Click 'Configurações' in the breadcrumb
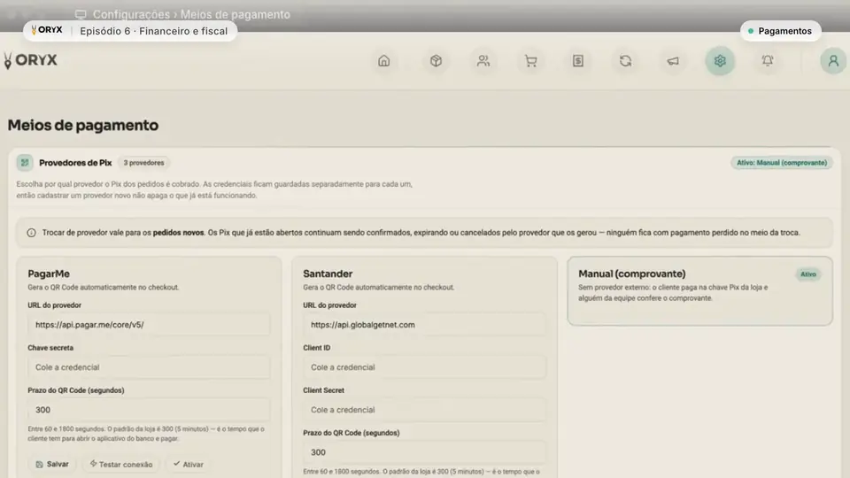The height and width of the screenshot is (478, 850). tap(131, 15)
